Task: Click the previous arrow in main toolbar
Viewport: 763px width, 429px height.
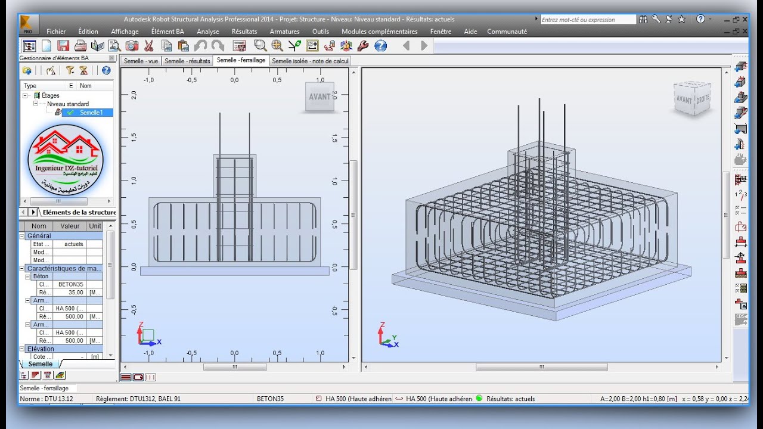Action: [407, 46]
